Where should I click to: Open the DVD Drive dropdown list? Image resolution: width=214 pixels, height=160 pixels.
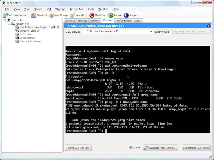(151, 32)
